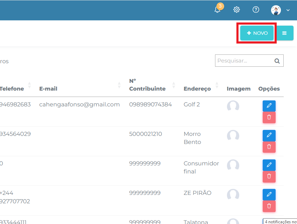Viewport: 297px width, 224px height.
Task: Sort by Nº Contribuinte column arrows
Action: point(174,85)
